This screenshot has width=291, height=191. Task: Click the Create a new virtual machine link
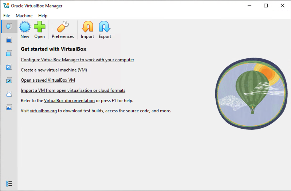(x=54, y=70)
